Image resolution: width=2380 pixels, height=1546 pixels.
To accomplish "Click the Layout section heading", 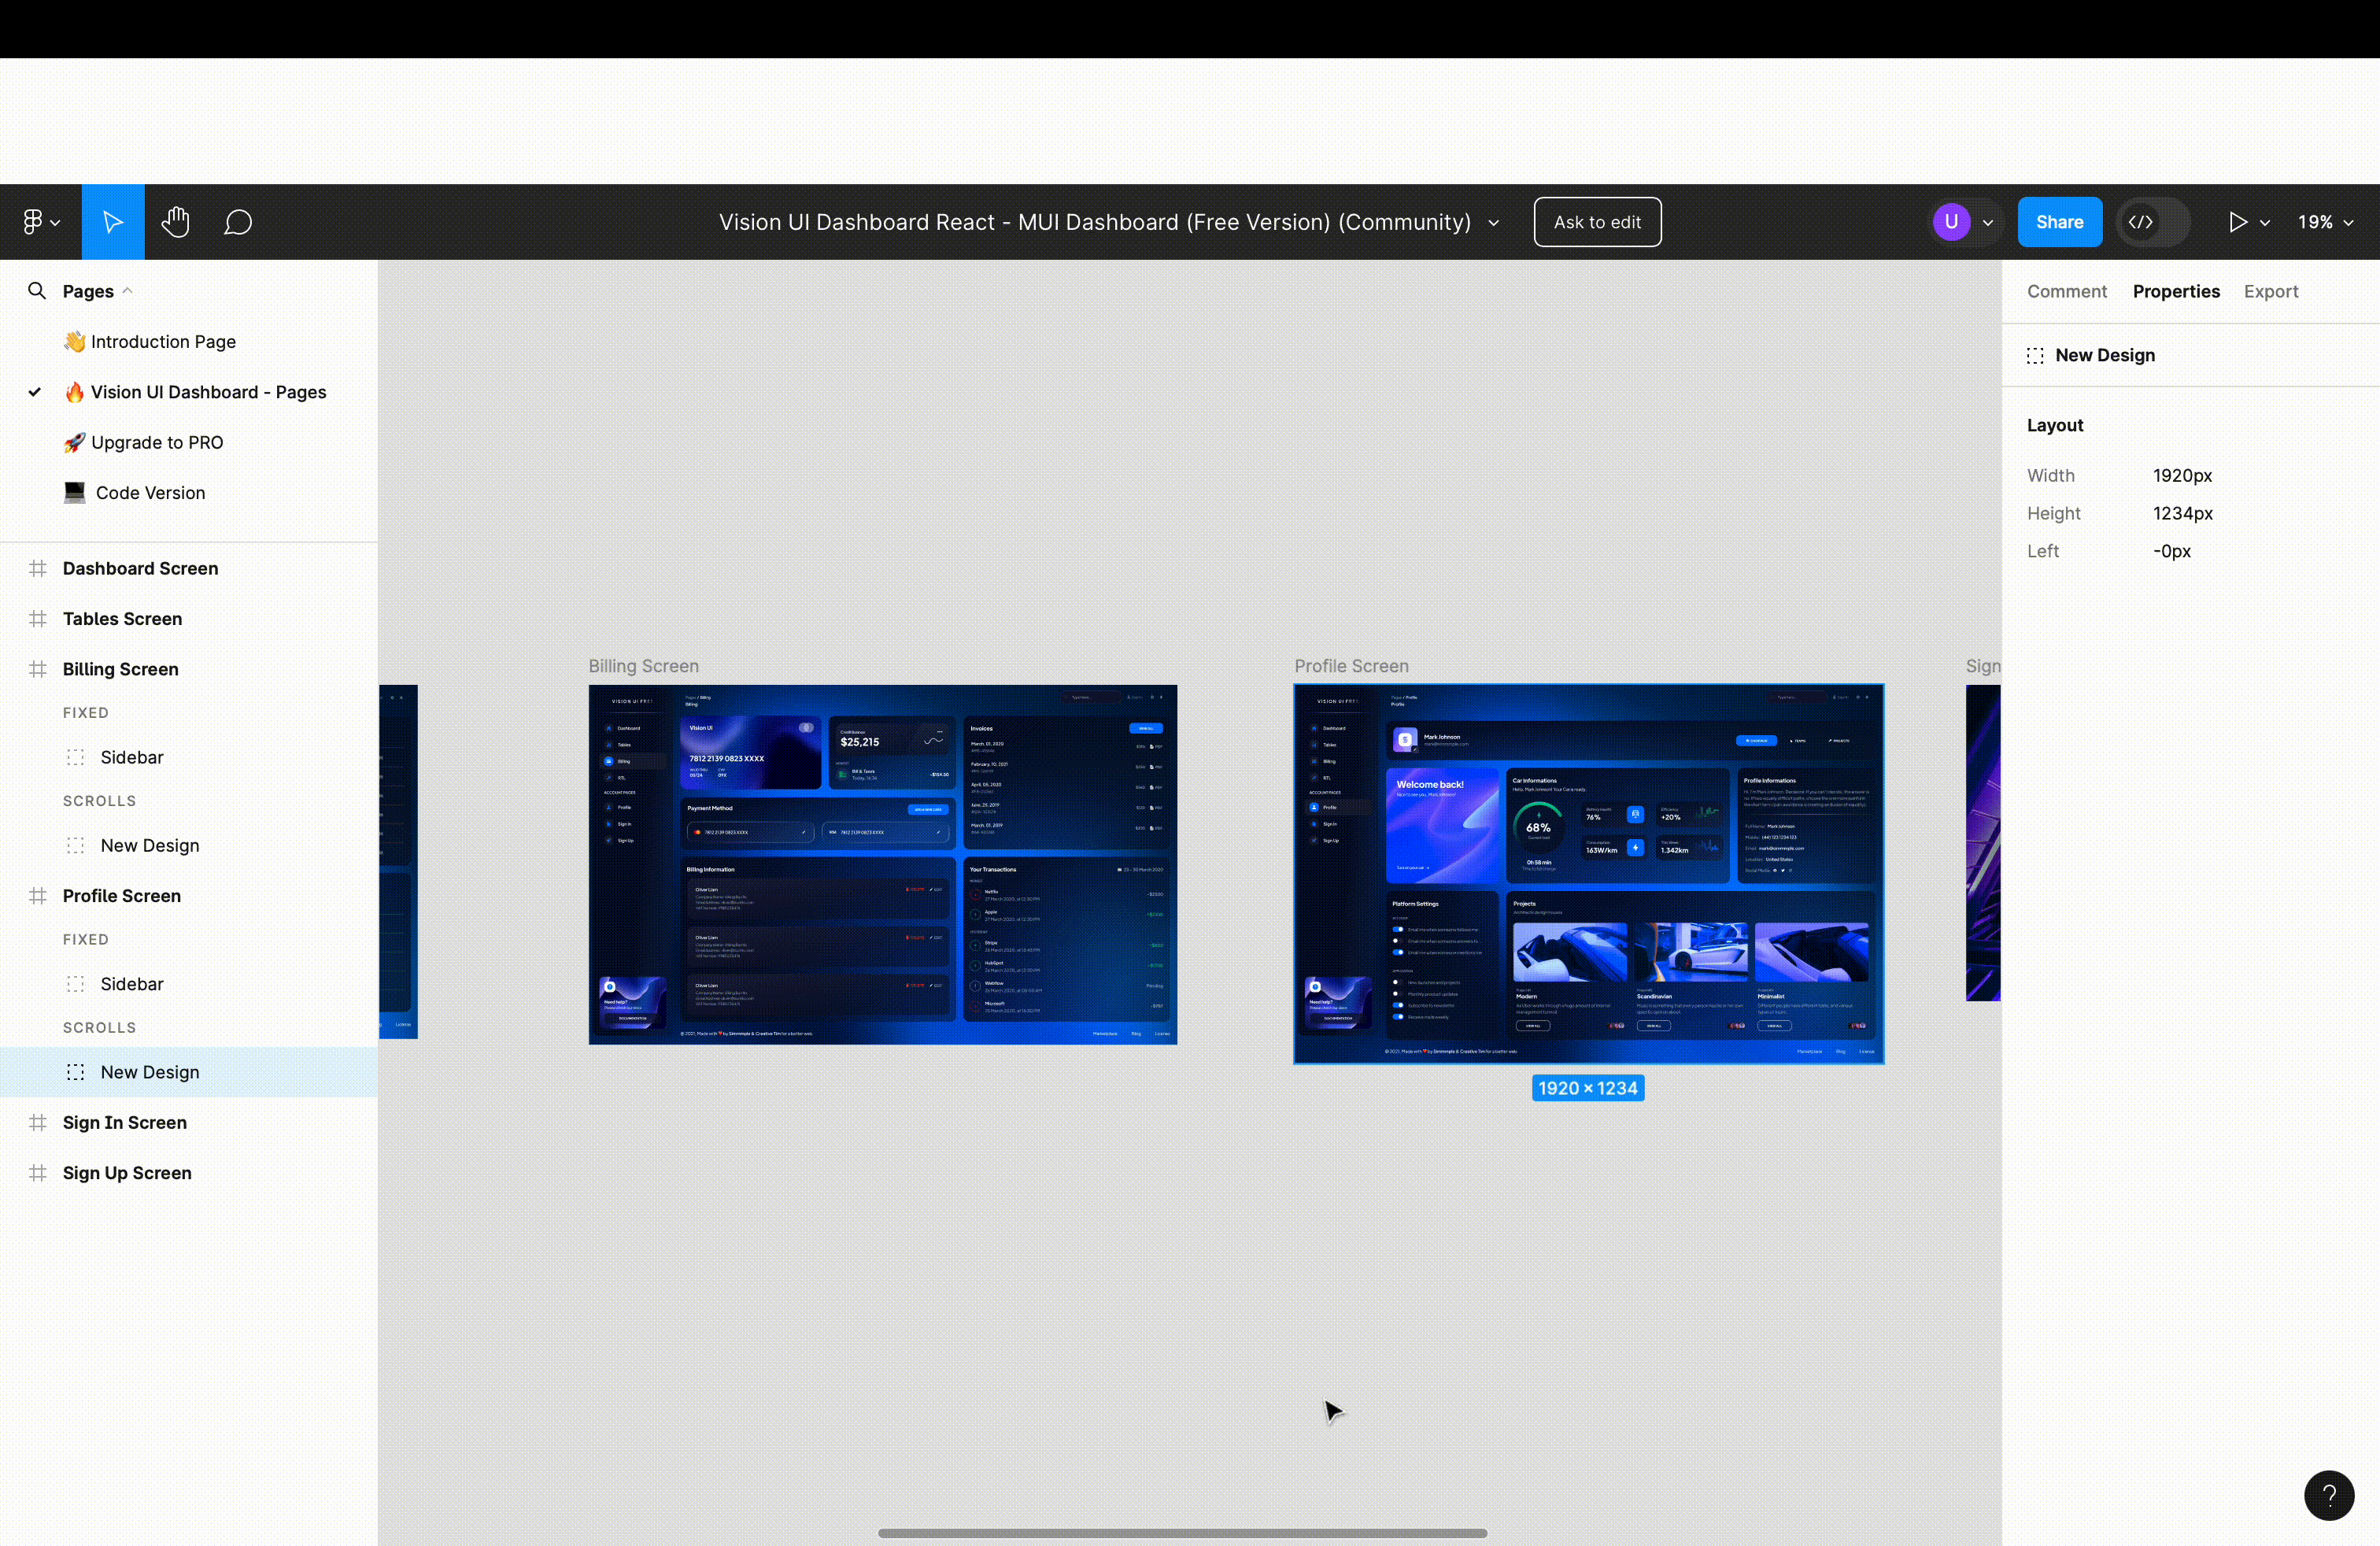I will pos(2054,425).
